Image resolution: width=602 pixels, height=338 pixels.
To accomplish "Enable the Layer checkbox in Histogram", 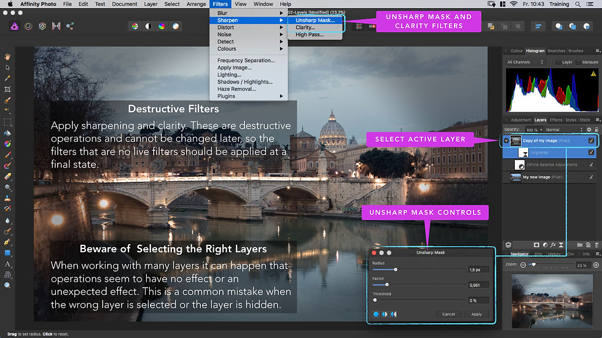I will tap(558, 62).
